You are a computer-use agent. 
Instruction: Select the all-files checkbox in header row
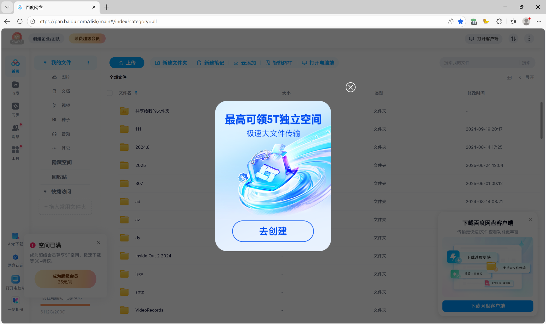click(110, 93)
